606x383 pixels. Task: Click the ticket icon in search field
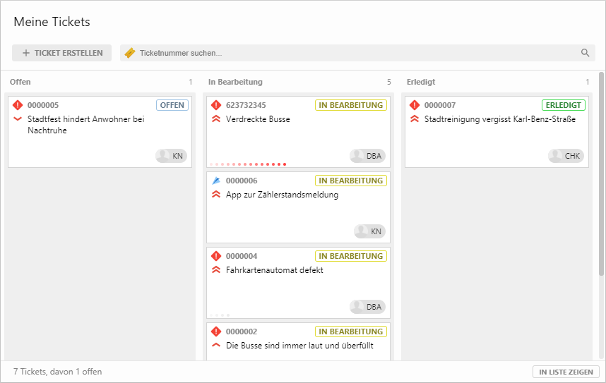coord(129,53)
